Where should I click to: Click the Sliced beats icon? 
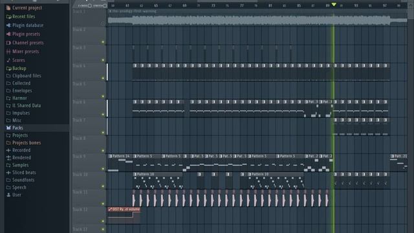(8, 173)
